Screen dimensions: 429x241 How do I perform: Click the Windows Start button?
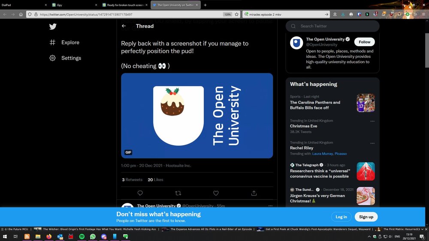(5, 236)
